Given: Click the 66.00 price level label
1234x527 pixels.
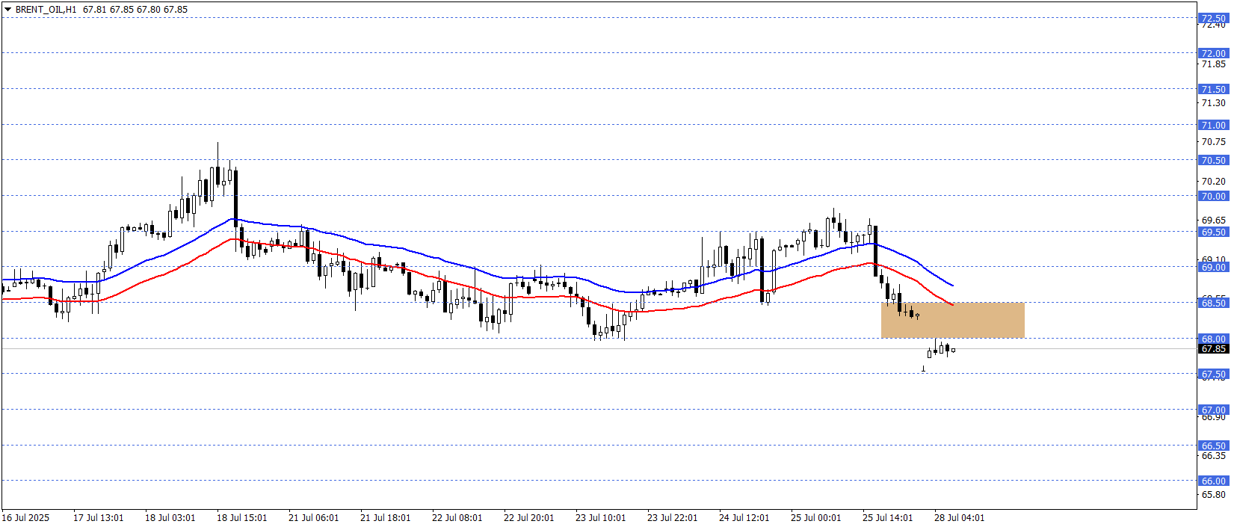Looking at the screenshot, I should [x=1213, y=481].
